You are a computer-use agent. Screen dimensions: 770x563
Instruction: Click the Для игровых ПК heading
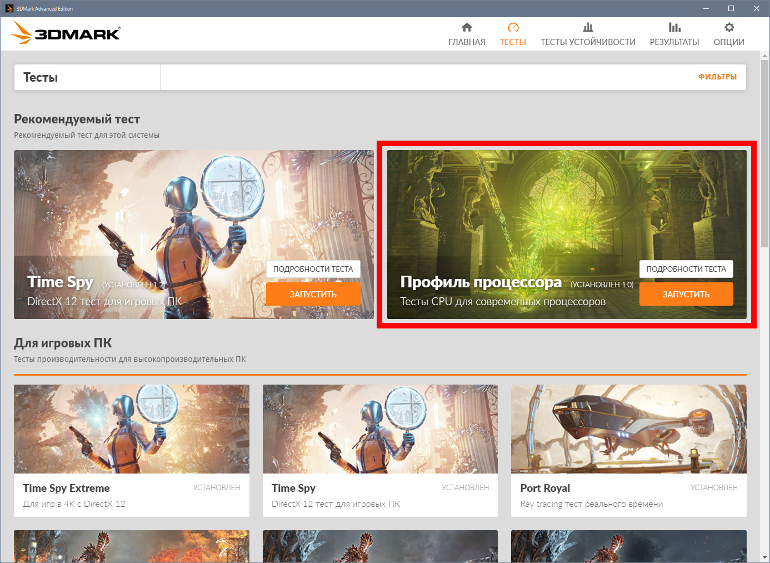[63, 343]
